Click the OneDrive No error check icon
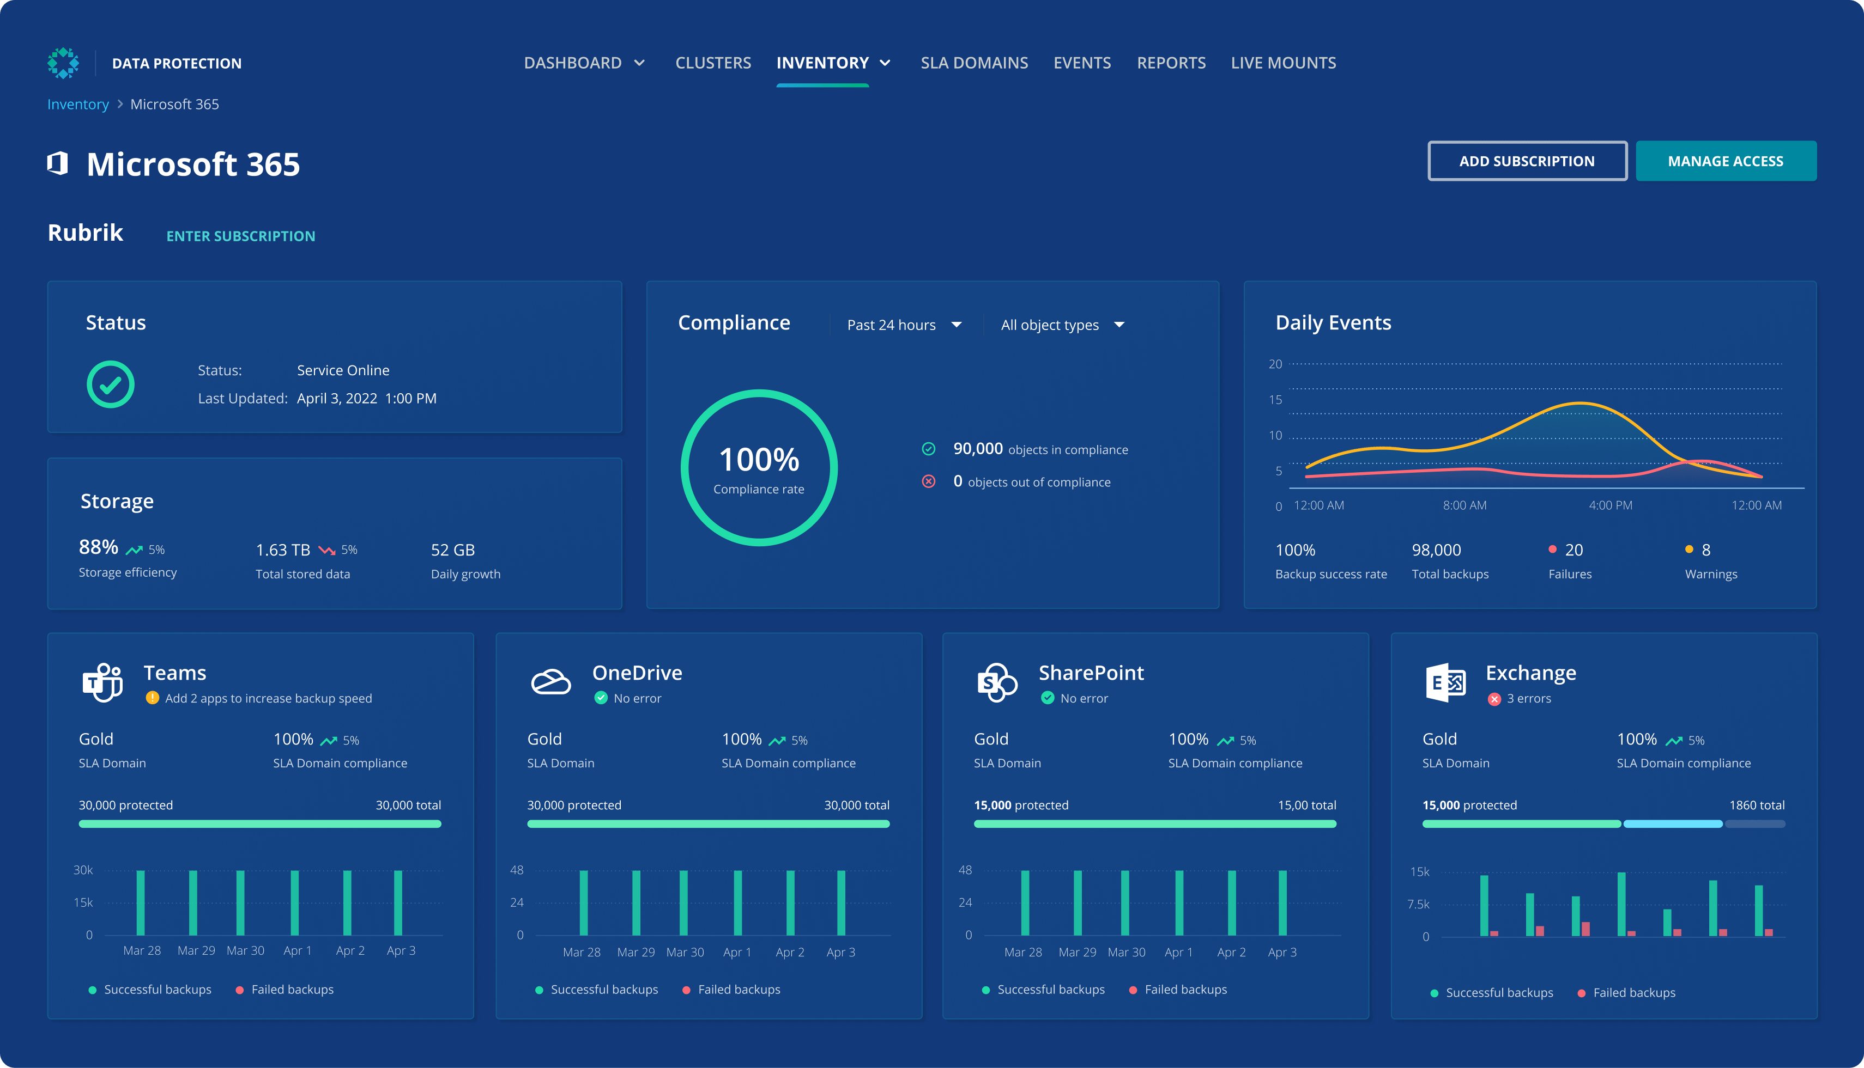Screen dimensions: 1864x1068 click(x=600, y=698)
